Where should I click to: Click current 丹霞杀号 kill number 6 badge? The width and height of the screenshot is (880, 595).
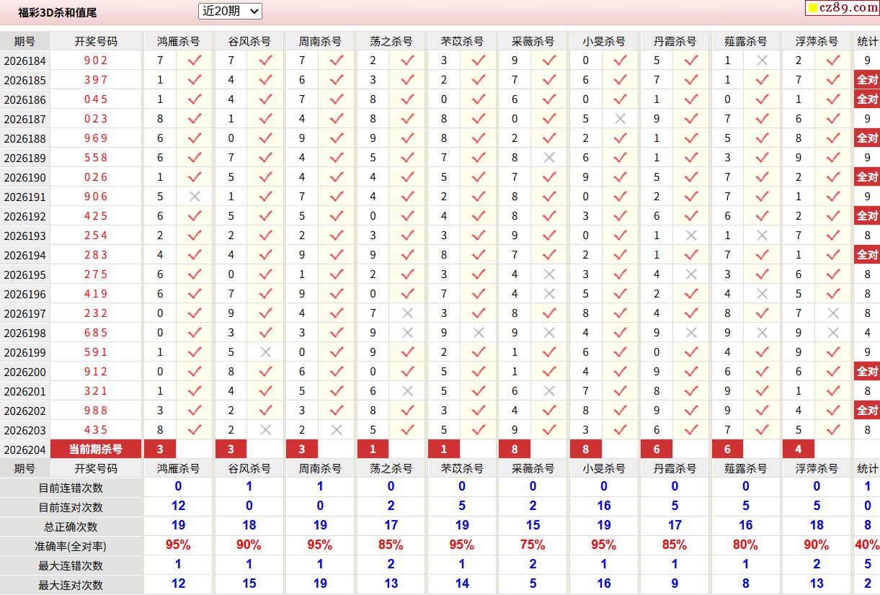point(657,449)
